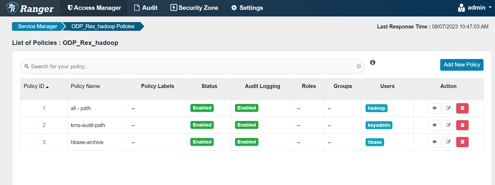Screen dimensions: 495x185
Task: Click ODP_Rex_hadoop Policies breadcrumb
Action: 103,26
